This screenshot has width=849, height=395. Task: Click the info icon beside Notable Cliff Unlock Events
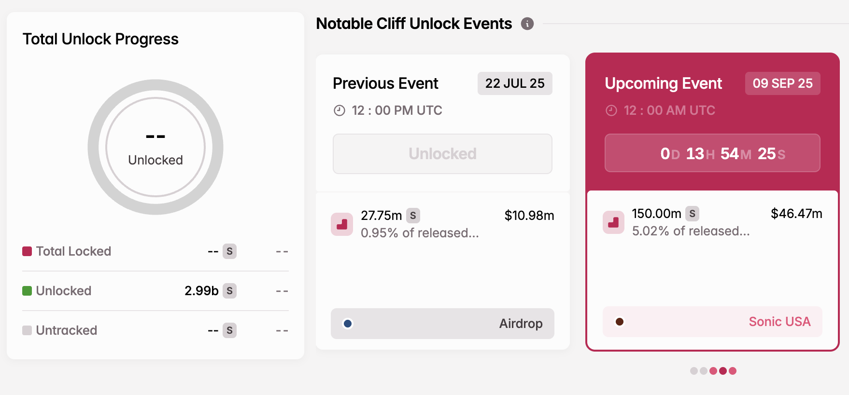527,24
